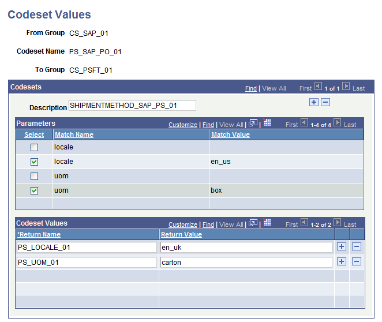382x322 pixels.
Task: Uncheck the uom box checkbox
Action: click(35, 190)
